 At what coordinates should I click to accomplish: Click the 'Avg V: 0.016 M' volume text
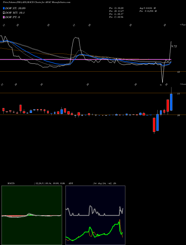coord(148,8)
